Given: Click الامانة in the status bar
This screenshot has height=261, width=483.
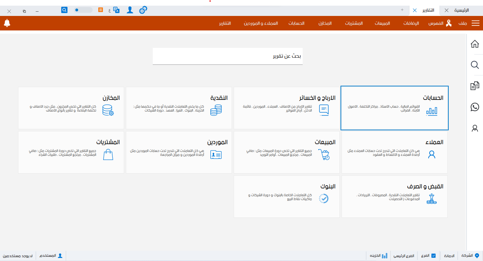Looking at the screenshot, I should [449, 256].
